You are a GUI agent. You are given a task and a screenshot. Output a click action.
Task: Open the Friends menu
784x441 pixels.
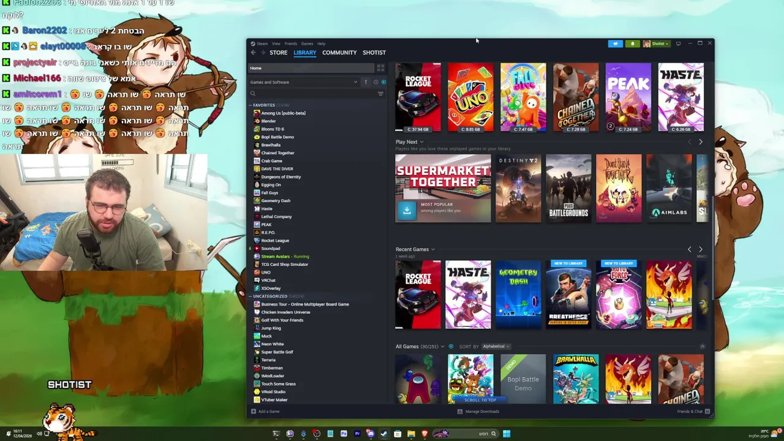[x=291, y=43]
